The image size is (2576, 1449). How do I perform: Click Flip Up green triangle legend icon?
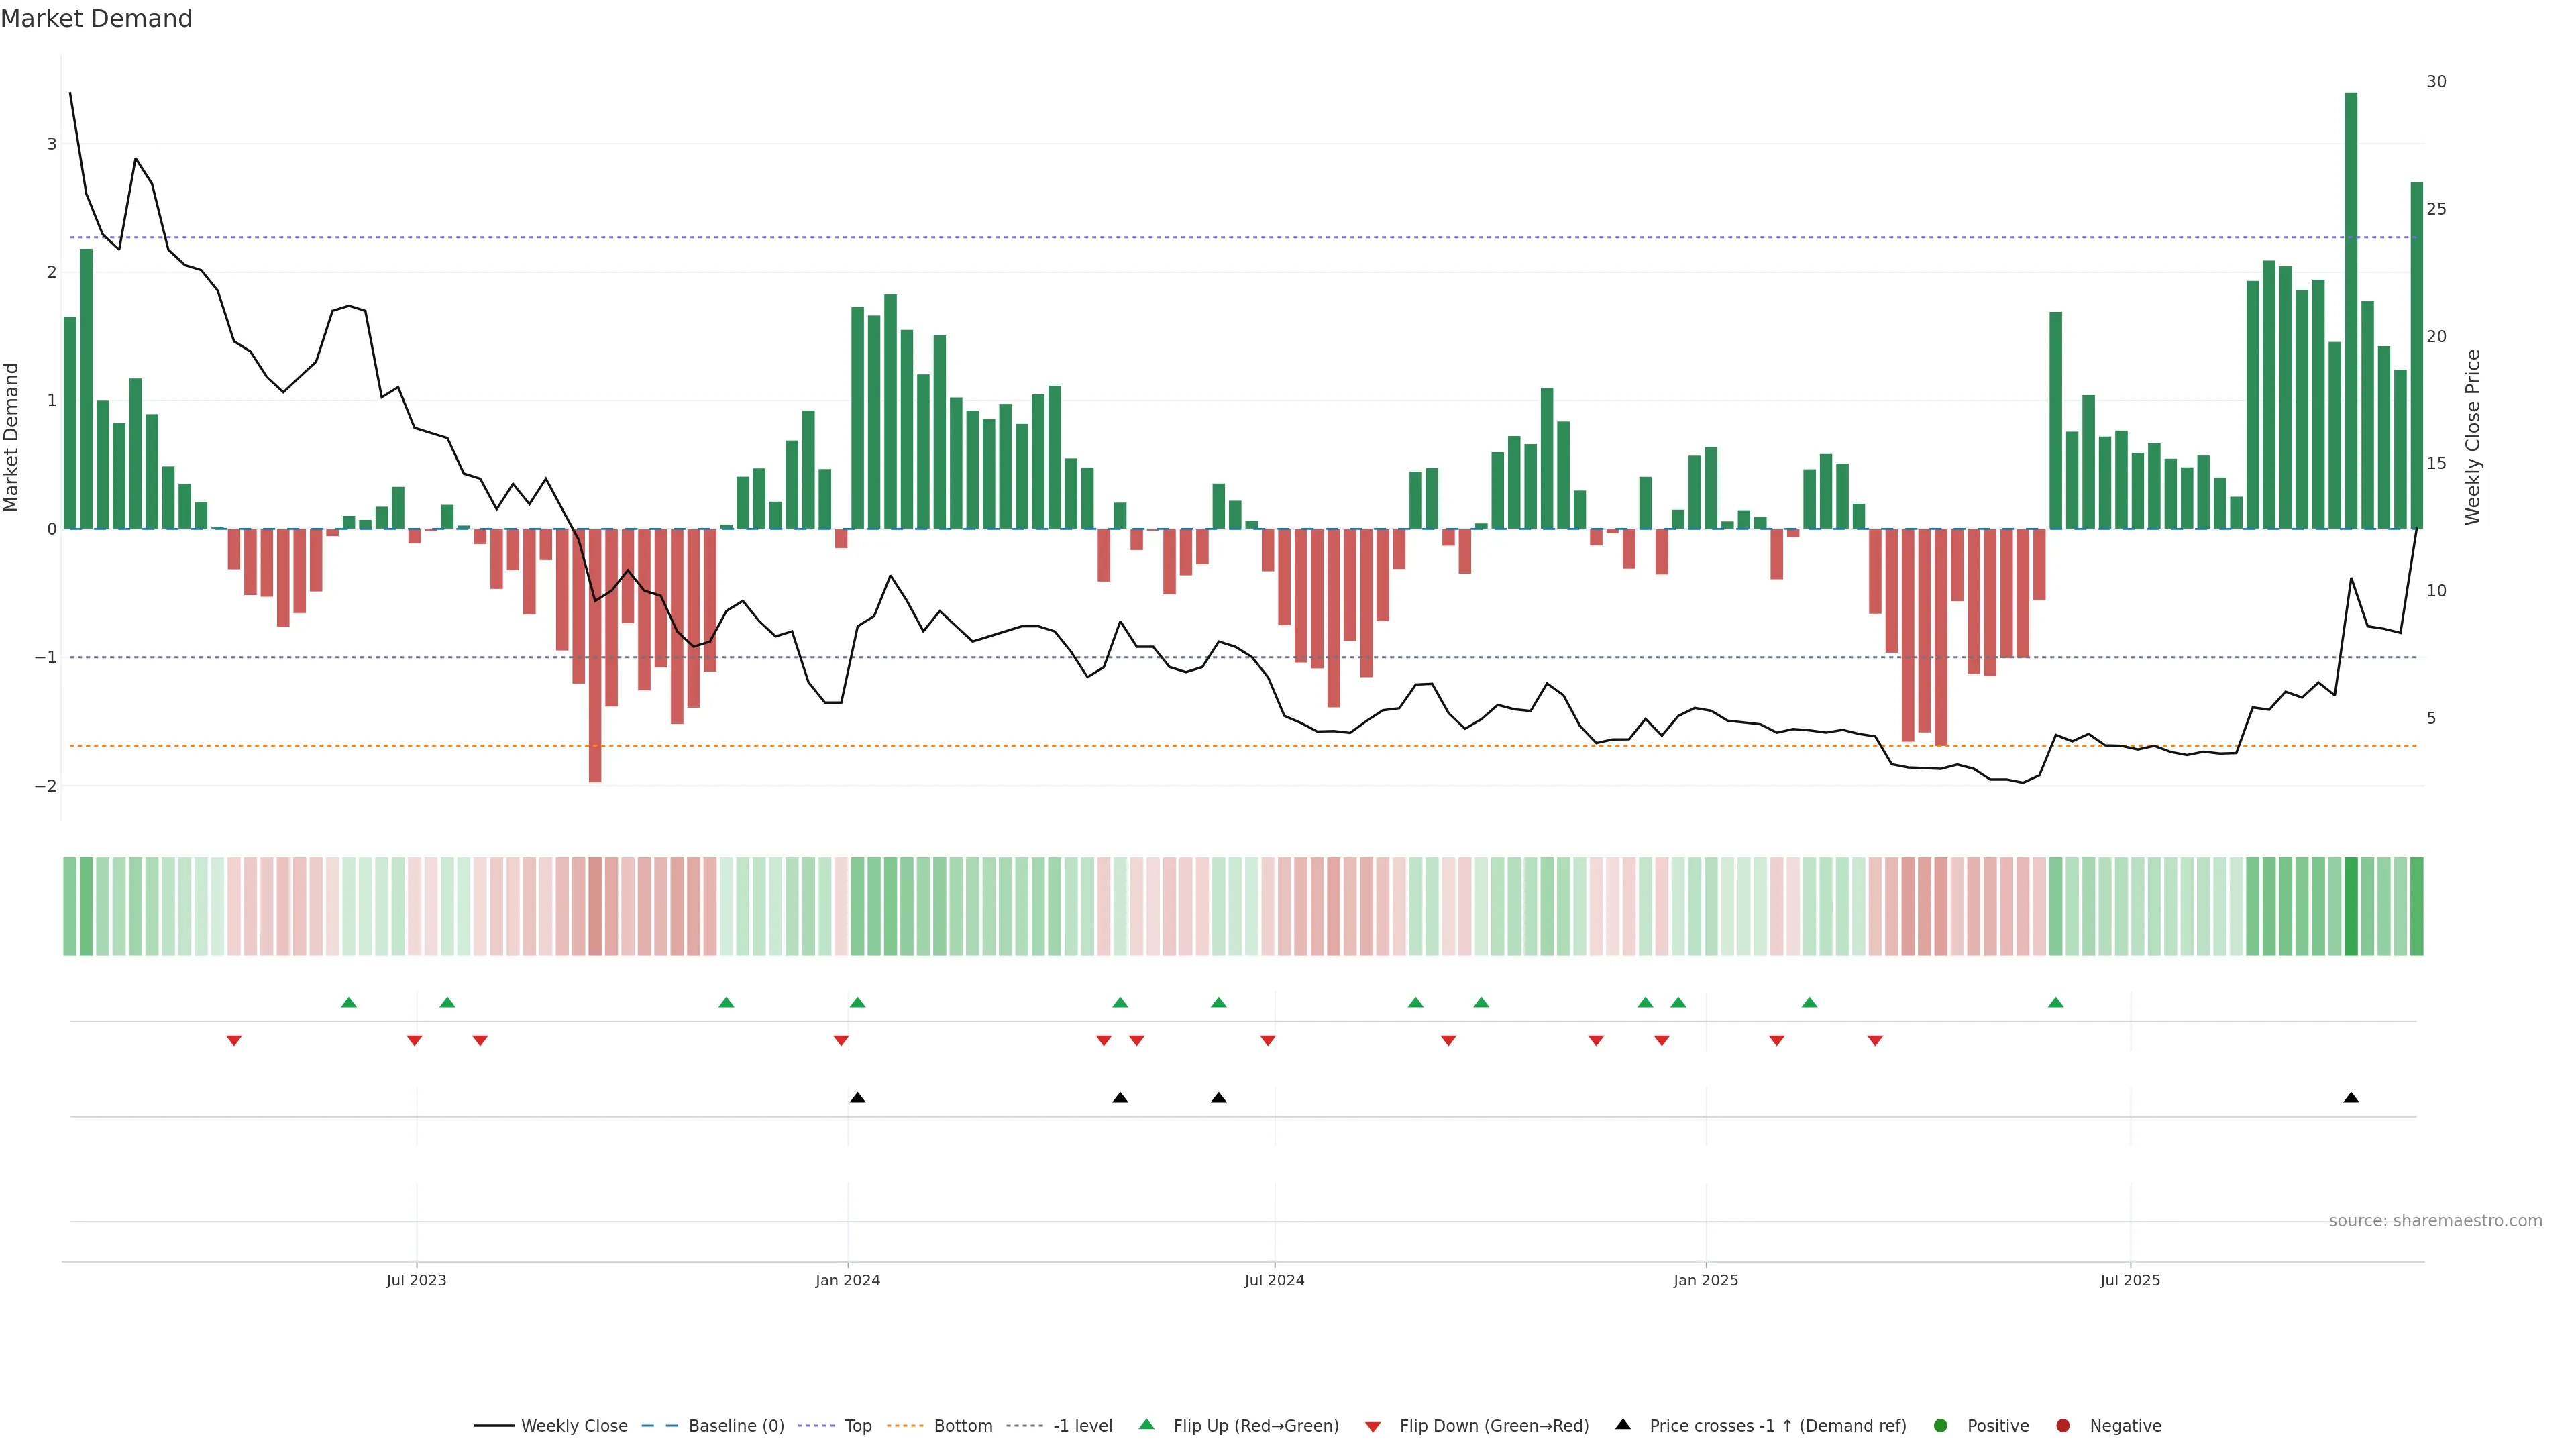1147,1425
